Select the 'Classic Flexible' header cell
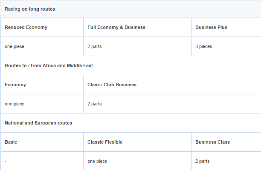 (x=105, y=142)
